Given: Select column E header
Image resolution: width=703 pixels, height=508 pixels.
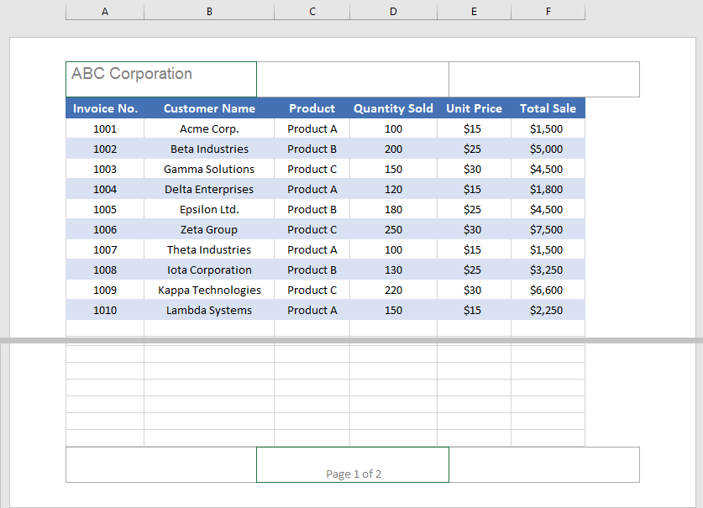Looking at the screenshot, I should 474,12.
